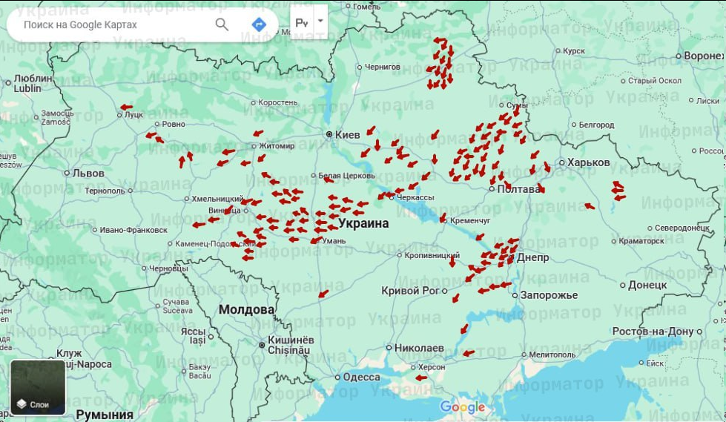The height and width of the screenshot is (422, 726).
Task: Select the Николаев city label
Action: [419, 348]
